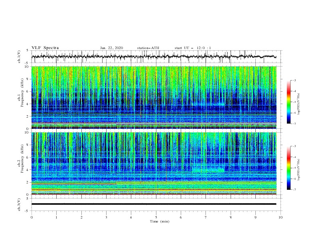Image resolution: width=316 pixels, height=244 pixels.
Task: Click the "6" kHz tick on ch.1 frequency axis
Action: pyautogui.click(x=28, y=91)
